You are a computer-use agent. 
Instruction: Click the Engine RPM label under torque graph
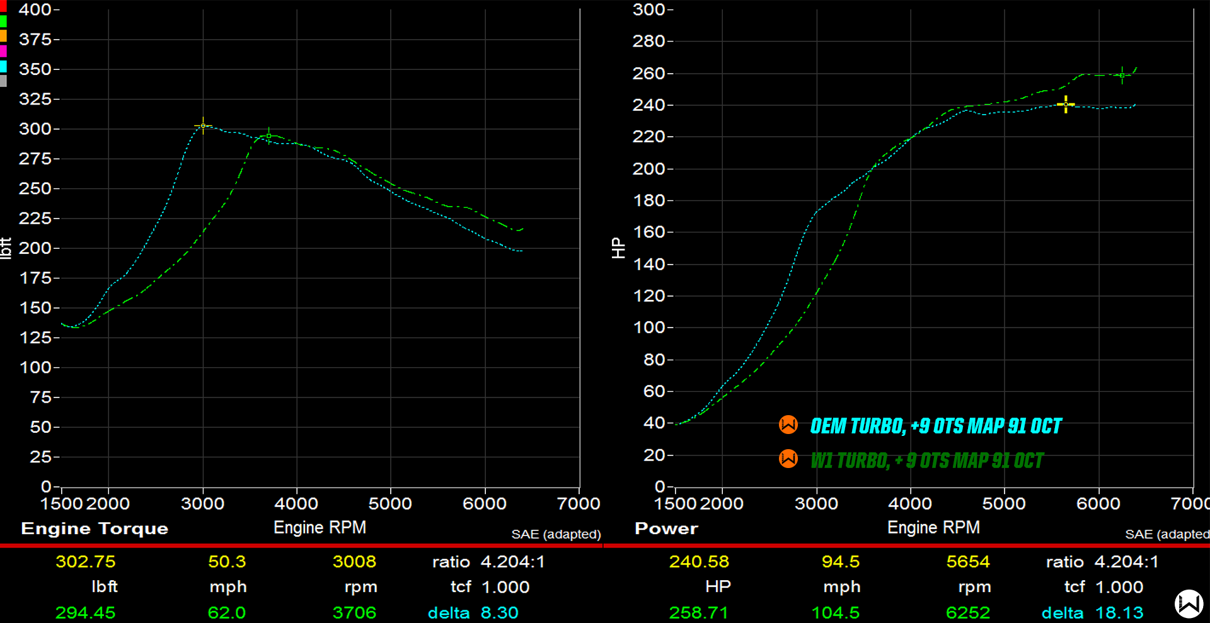point(320,527)
